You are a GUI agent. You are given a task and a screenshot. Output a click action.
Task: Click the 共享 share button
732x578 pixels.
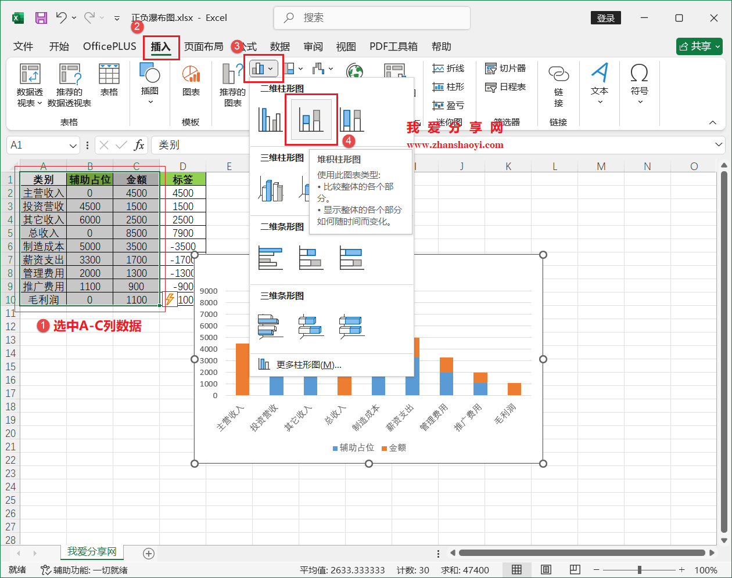pyautogui.click(x=699, y=46)
